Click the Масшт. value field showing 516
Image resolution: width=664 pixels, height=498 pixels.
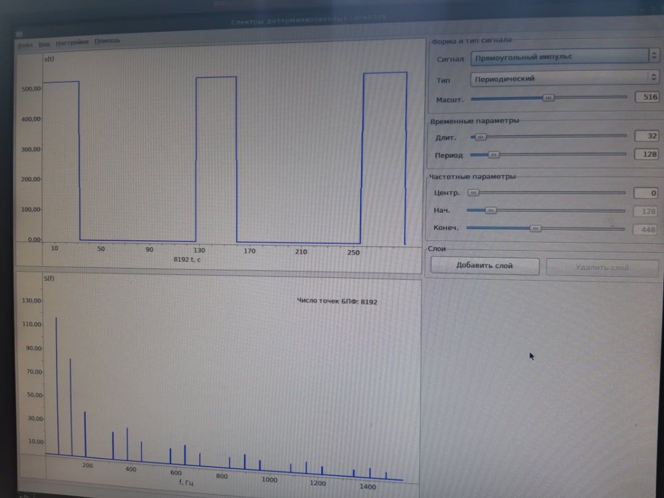[647, 97]
